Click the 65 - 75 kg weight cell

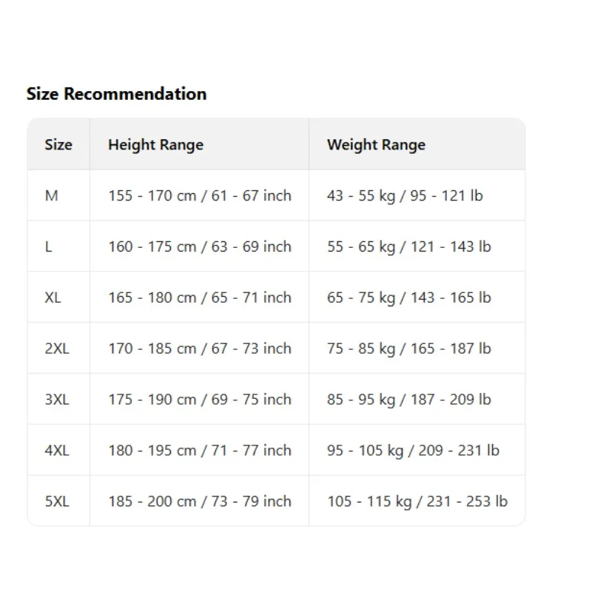[409, 297]
